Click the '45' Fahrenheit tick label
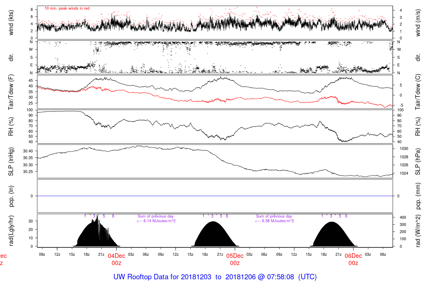430x294 pixels. pyautogui.click(x=31, y=80)
